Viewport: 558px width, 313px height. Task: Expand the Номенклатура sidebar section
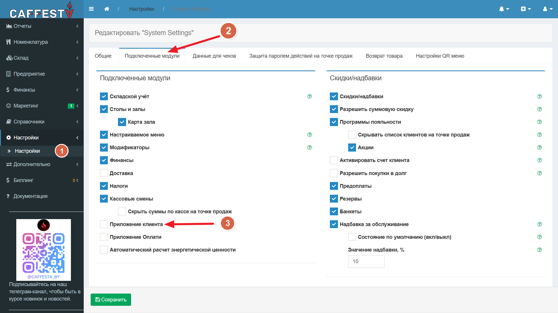42,42
